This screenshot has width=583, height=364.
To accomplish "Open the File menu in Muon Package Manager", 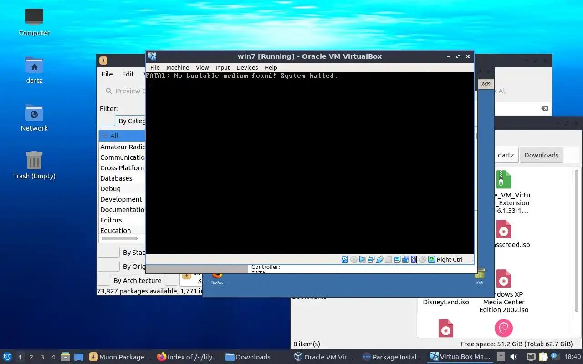I will click(x=107, y=74).
